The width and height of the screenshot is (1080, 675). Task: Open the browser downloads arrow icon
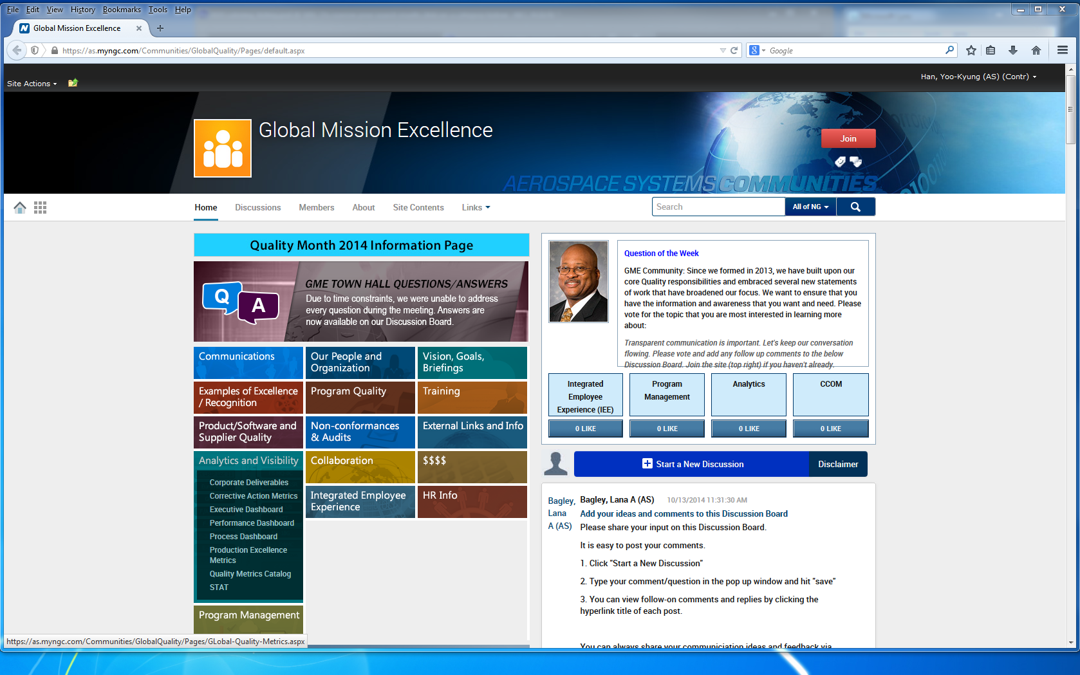(1012, 50)
